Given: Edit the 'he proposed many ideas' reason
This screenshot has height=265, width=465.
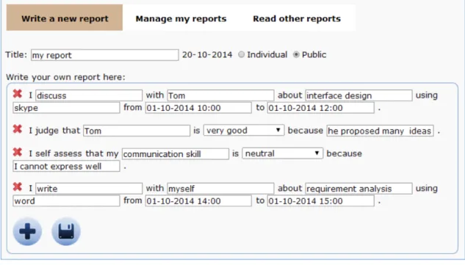Looking at the screenshot, I should [380, 131].
